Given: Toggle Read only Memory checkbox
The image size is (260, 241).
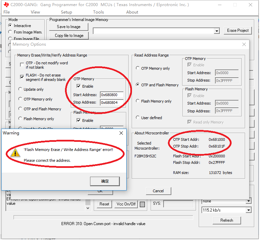Looking at the screenshot, I should [x=190, y=122].
